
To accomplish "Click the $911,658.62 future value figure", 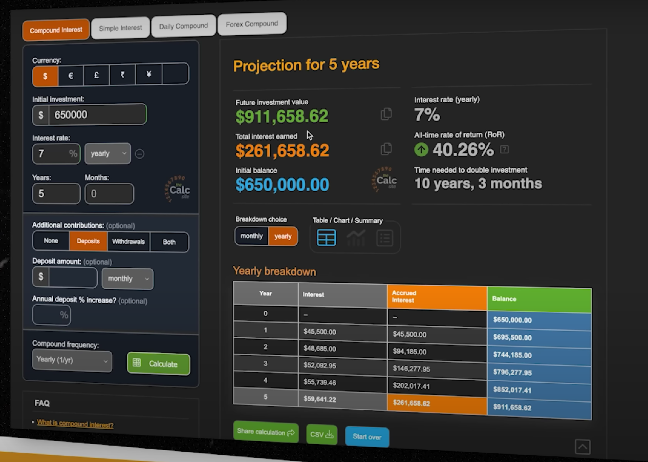I will (282, 117).
